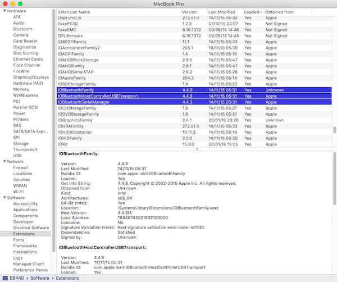Viewport: 337px width, 282px height.
Task: Click the splitter handle between table and details
Action: 195,149
